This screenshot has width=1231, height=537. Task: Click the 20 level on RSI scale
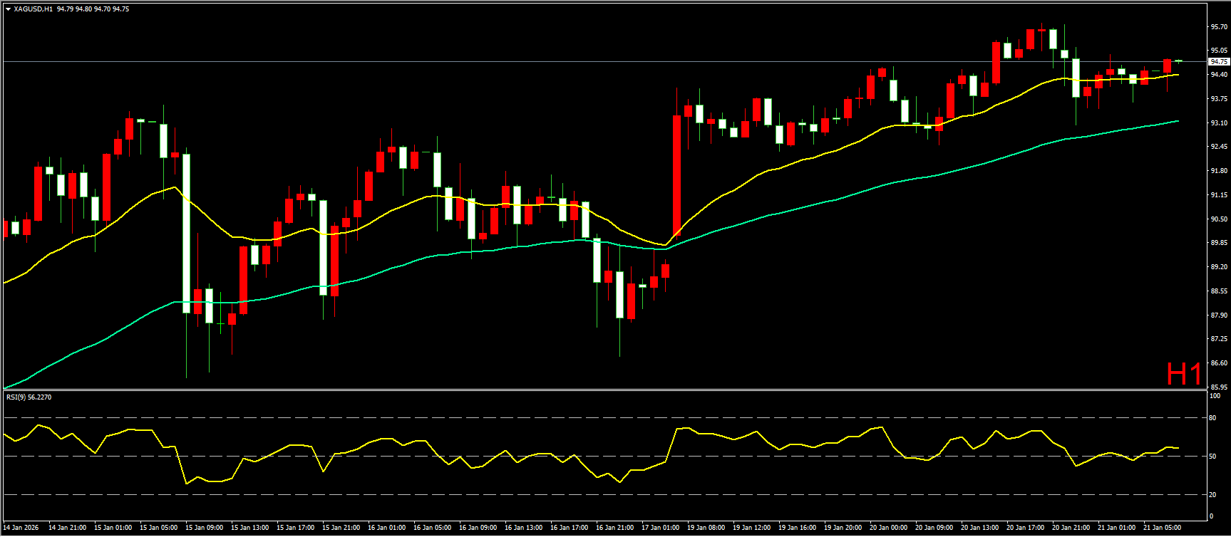point(1212,494)
